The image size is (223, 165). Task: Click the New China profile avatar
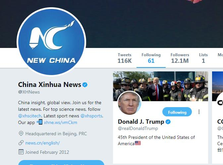coord(51,42)
